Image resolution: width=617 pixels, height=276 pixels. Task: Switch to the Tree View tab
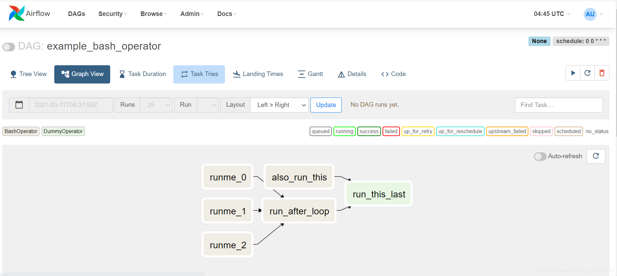(28, 74)
